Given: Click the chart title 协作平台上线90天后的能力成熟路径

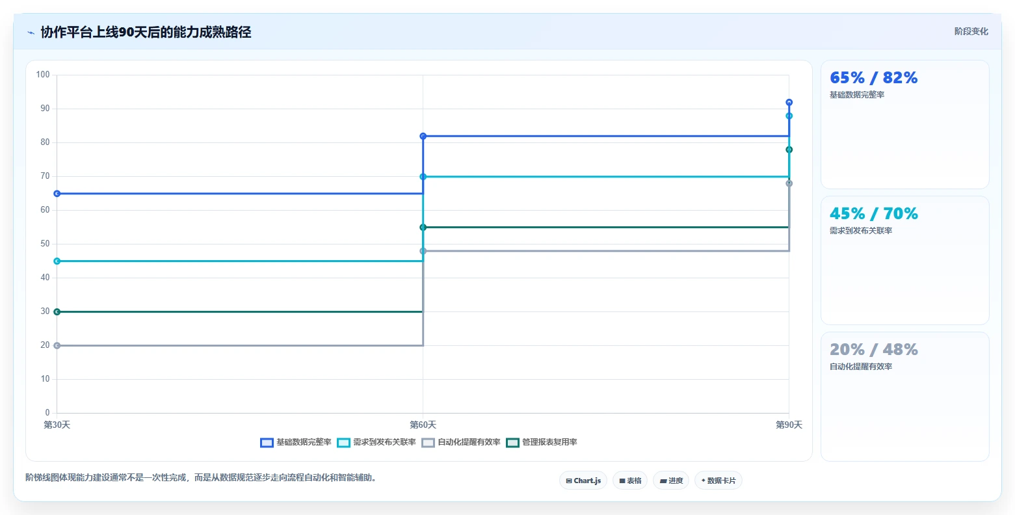Looking at the screenshot, I should coord(146,32).
